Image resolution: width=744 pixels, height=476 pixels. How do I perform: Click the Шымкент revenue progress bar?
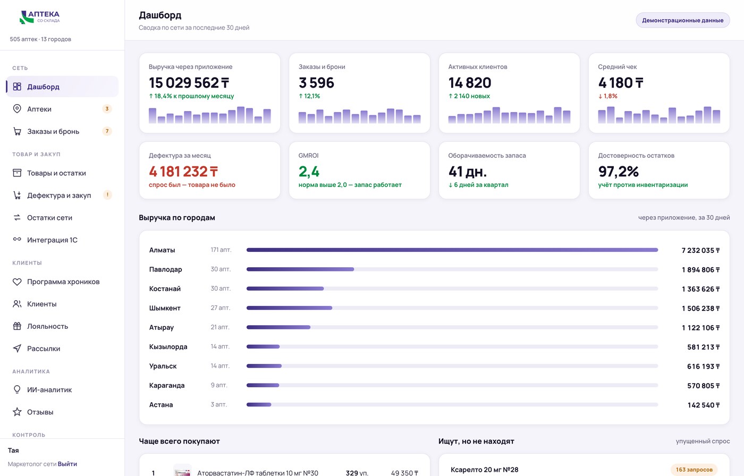452,308
